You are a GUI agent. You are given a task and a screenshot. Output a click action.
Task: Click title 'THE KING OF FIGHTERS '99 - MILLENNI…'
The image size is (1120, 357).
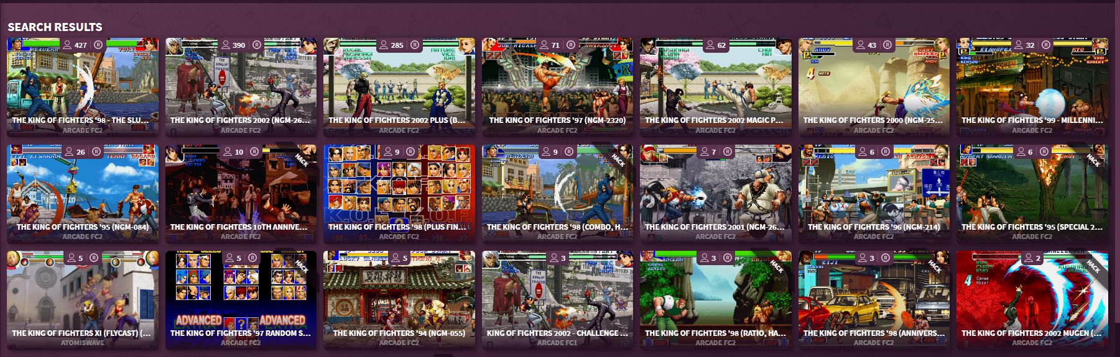click(1032, 120)
